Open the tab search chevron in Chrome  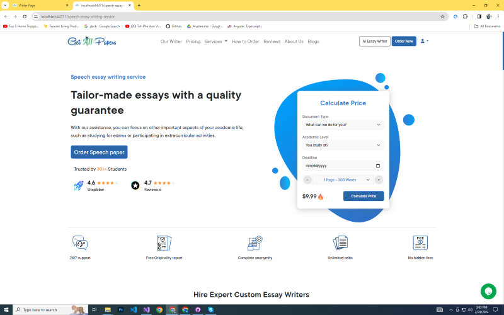tap(5, 5)
